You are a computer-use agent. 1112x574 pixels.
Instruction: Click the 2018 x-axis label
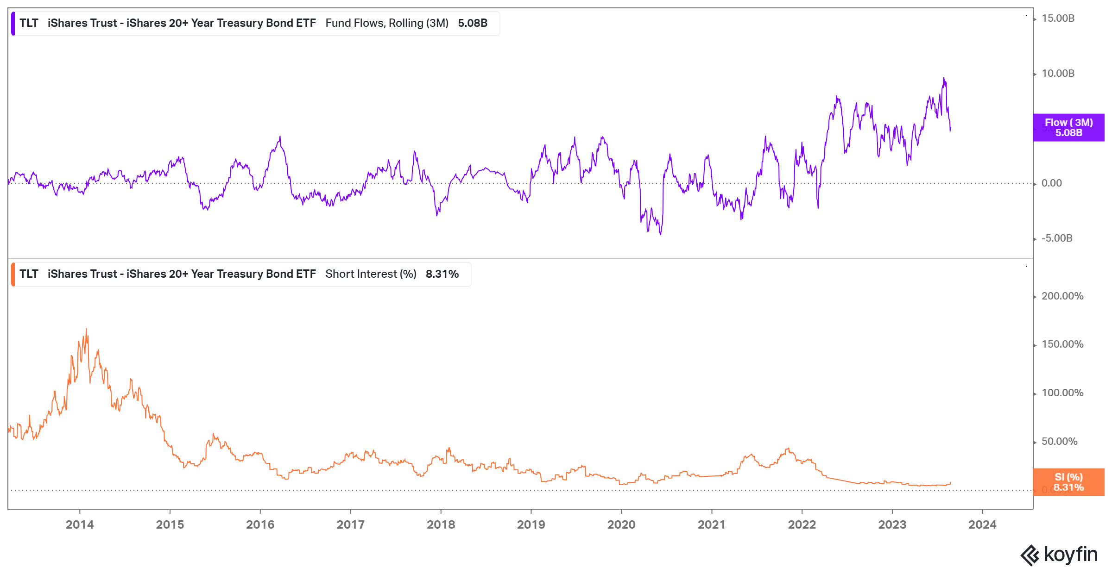click(x=441, y=525)
